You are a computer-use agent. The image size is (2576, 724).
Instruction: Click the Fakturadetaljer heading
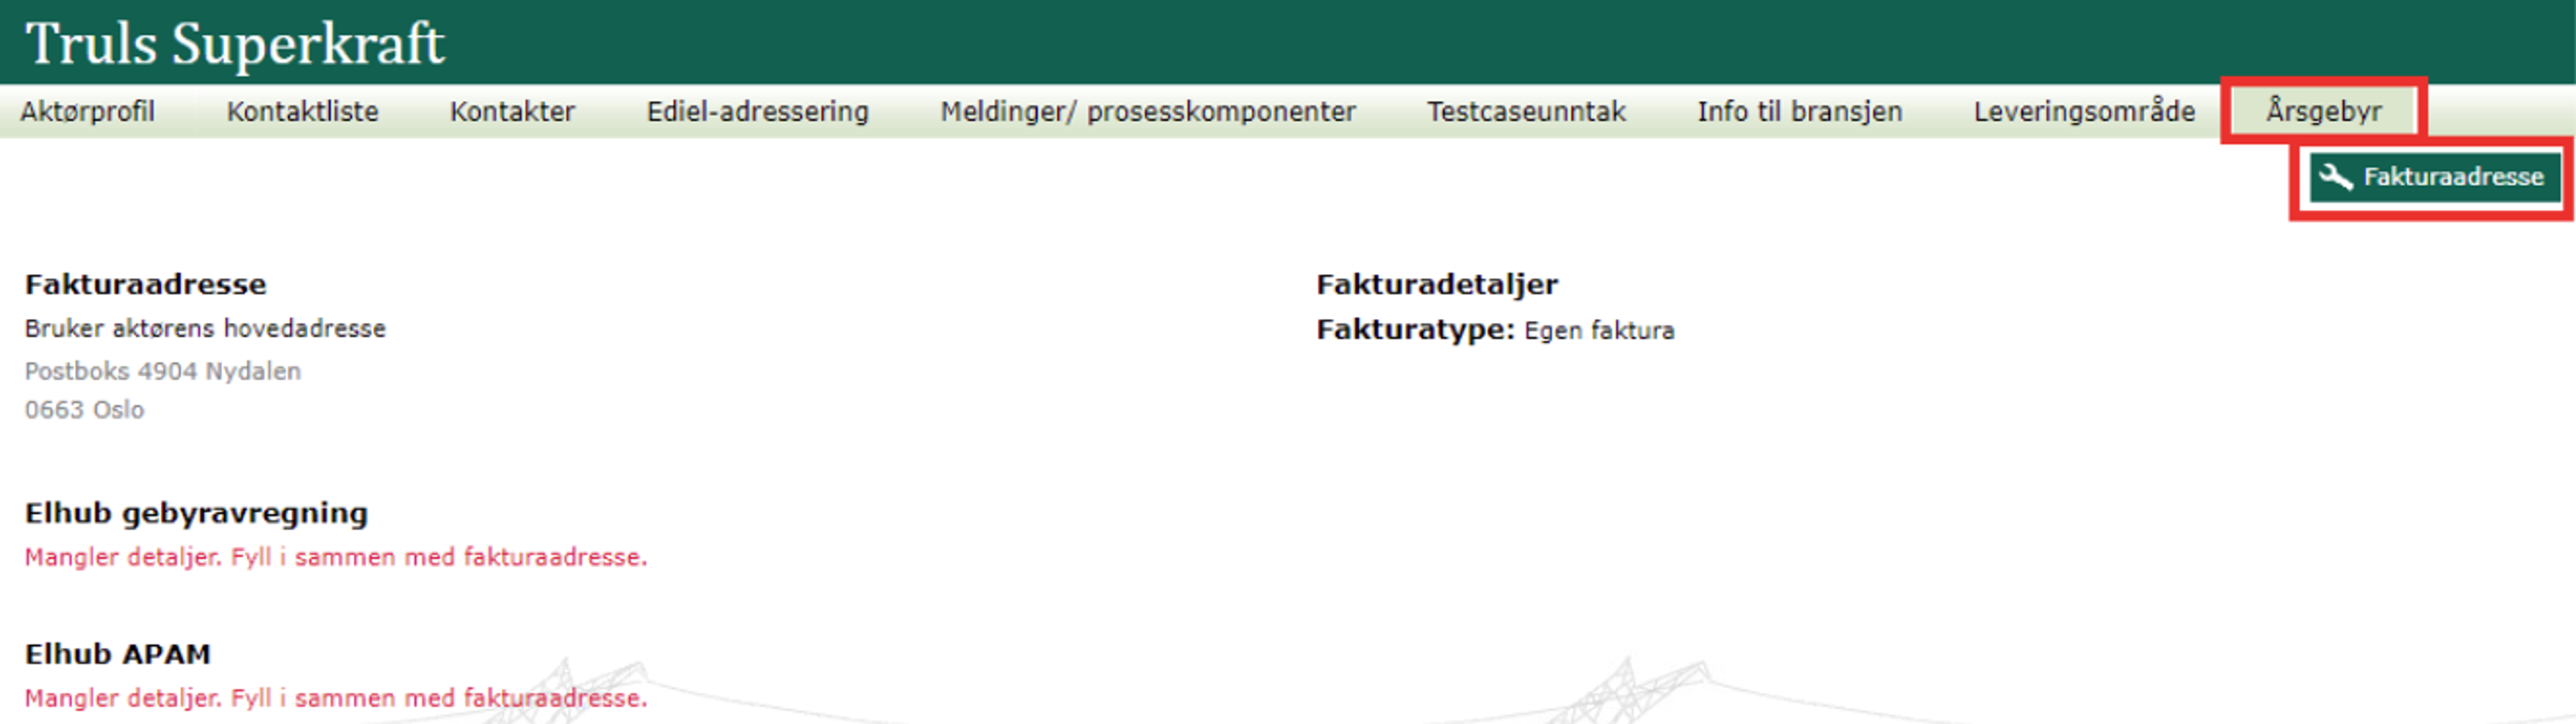click(x=1436, y=285)
